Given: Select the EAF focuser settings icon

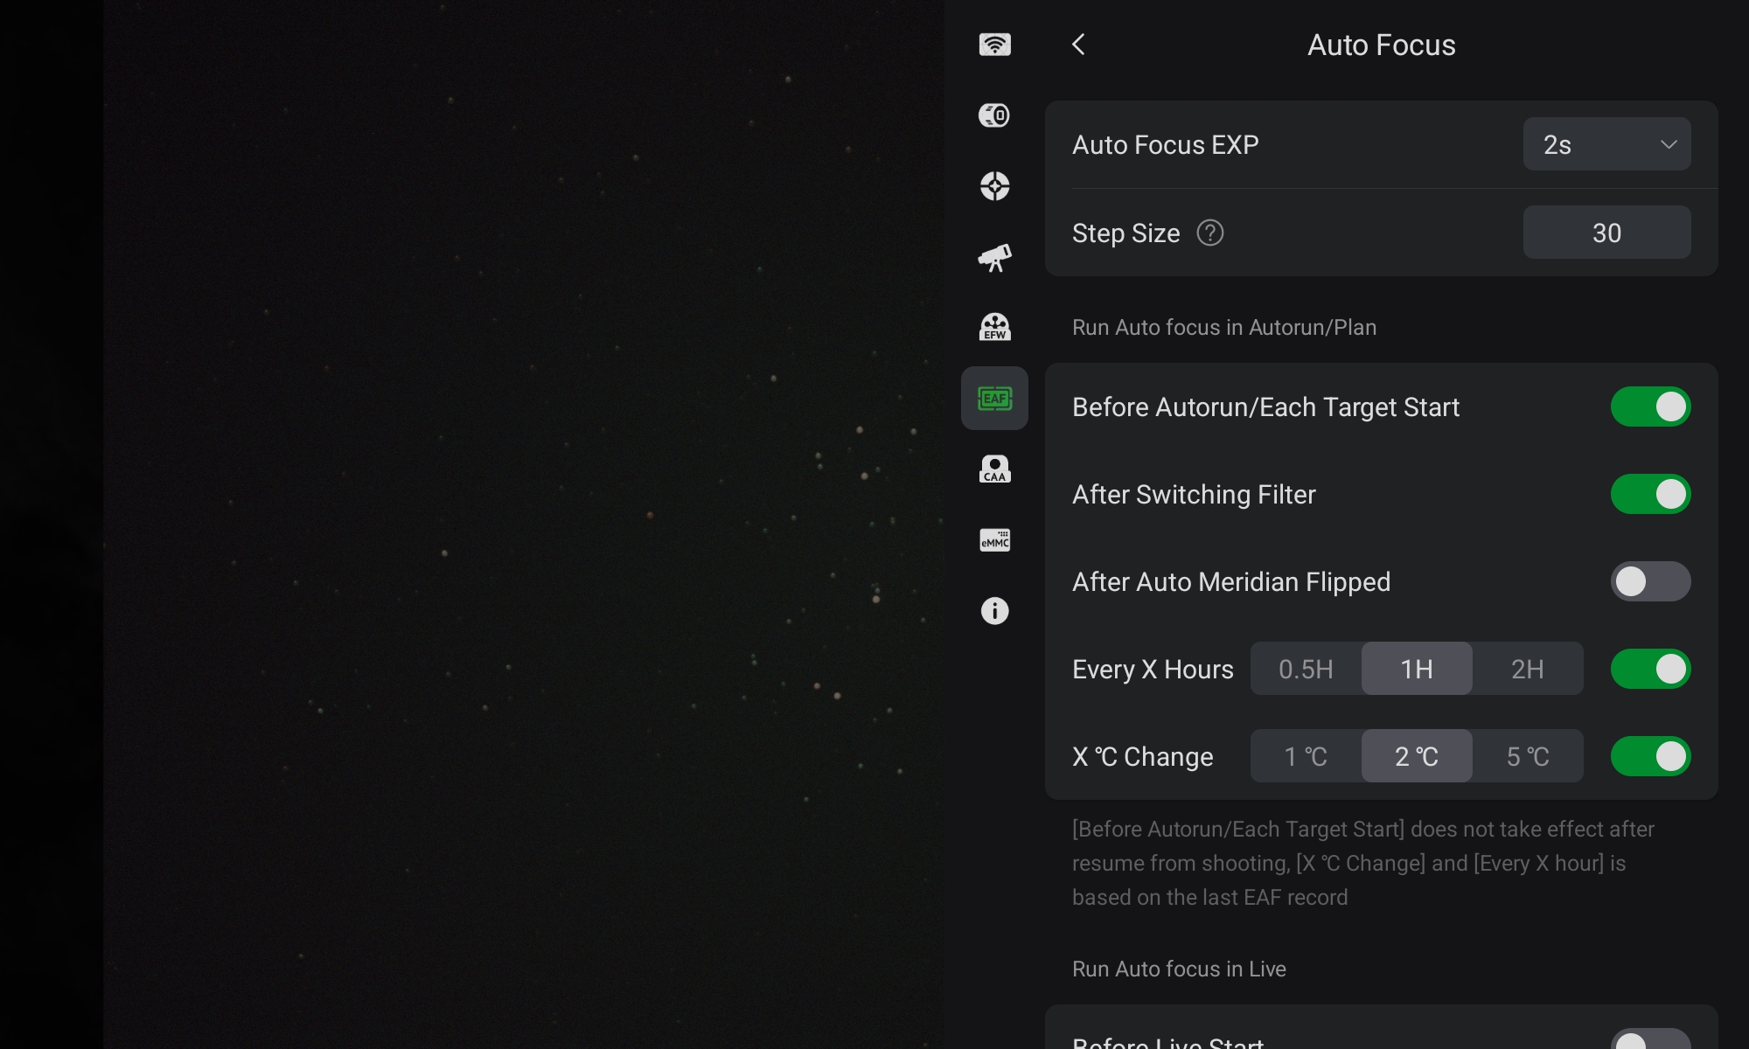Looking at the screenshot, I should pos(994,399).
